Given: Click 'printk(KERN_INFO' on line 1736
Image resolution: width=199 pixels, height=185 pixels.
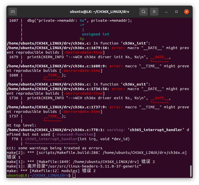Looking at the screenshot, I should pos(45,98).
